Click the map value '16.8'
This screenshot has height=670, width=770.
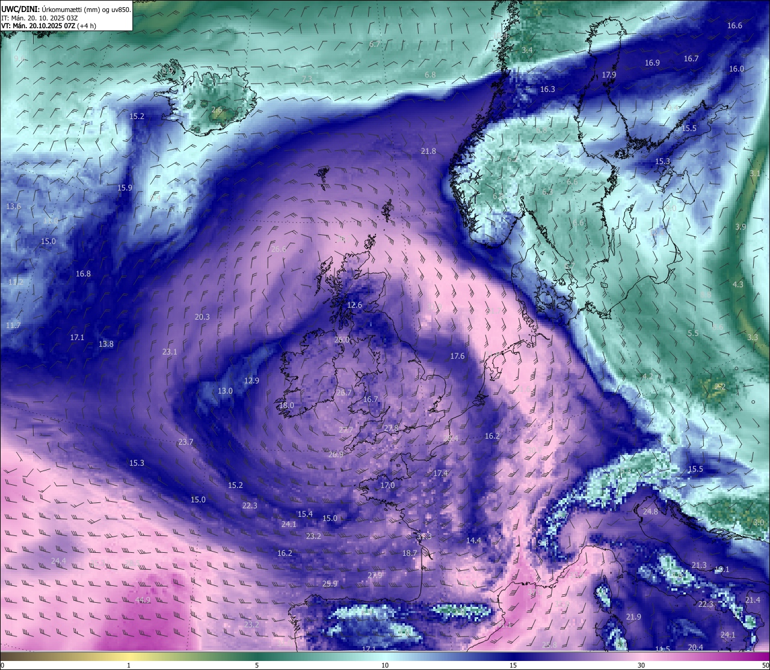click(x=83, y=274)
